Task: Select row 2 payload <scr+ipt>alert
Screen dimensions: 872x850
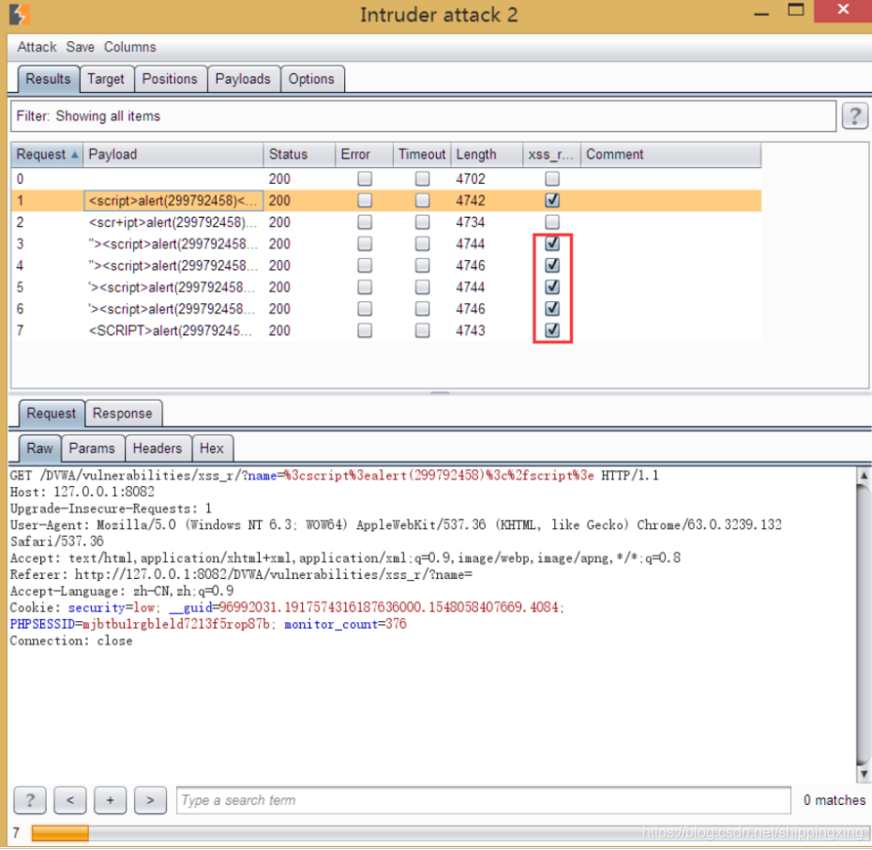Action: [173, 222]
